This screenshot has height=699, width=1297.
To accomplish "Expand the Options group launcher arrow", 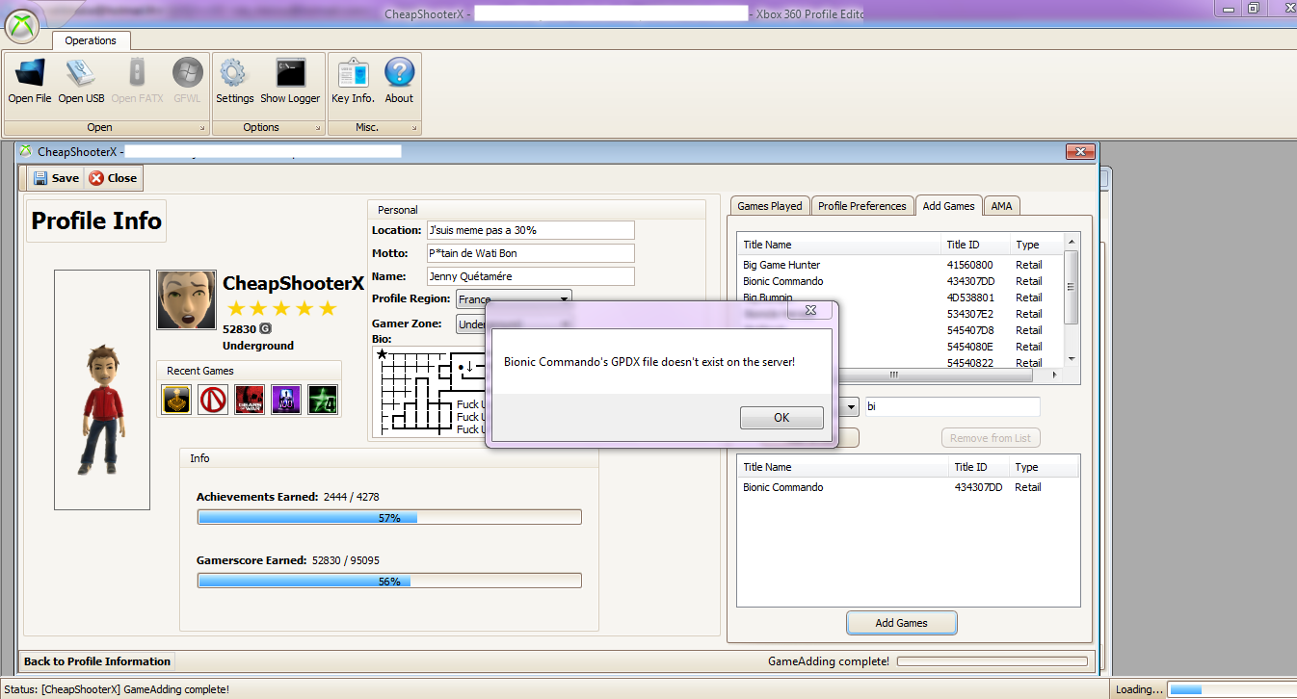I will pyautogui.click(x=319, y=128).
